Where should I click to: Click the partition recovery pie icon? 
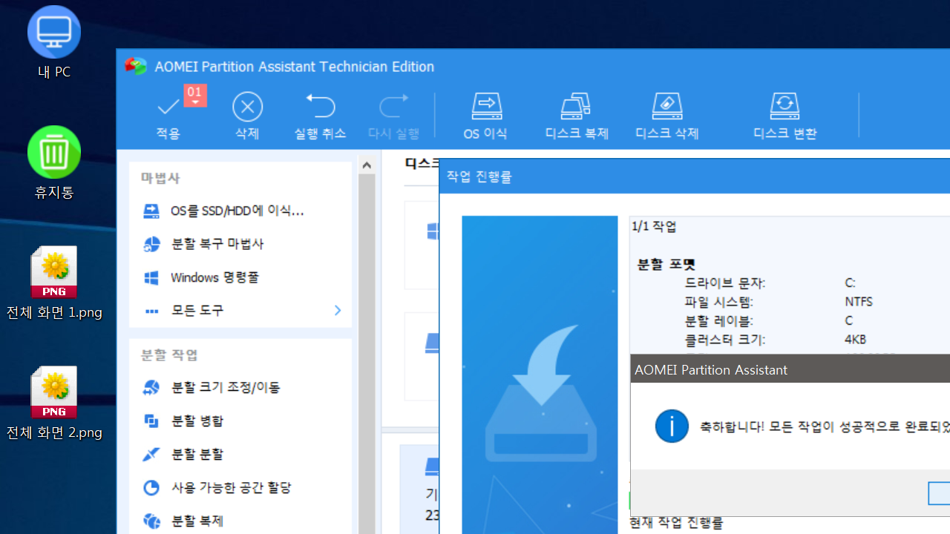point(151,244)
